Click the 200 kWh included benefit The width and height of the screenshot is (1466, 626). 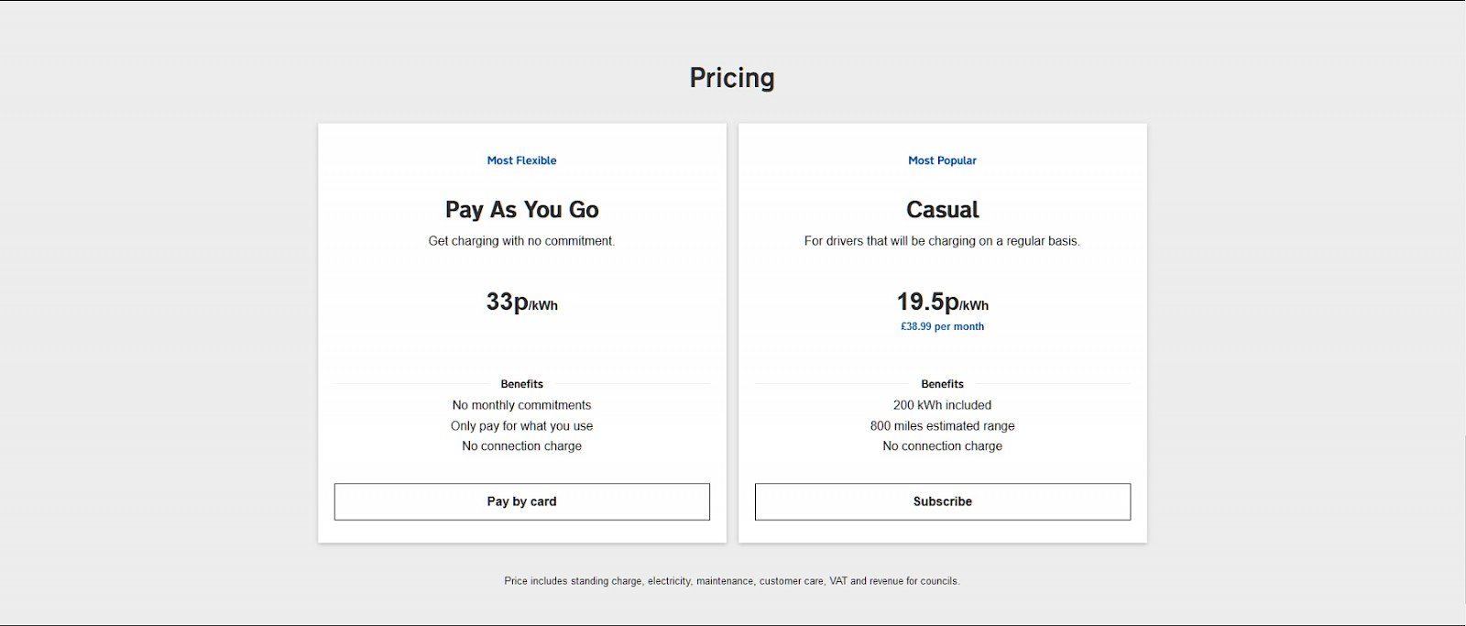[x=942, y=405]
